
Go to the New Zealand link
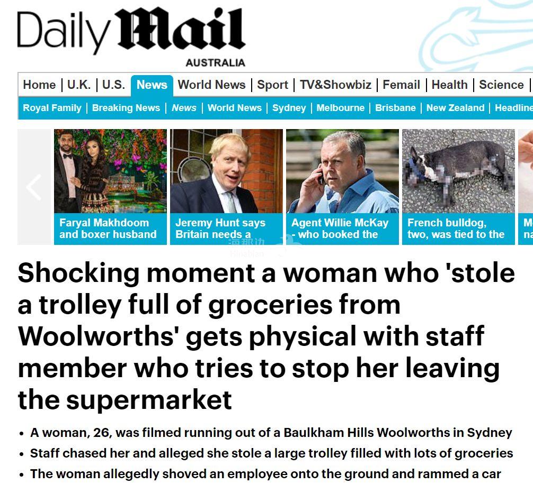[x=455, y=108]
